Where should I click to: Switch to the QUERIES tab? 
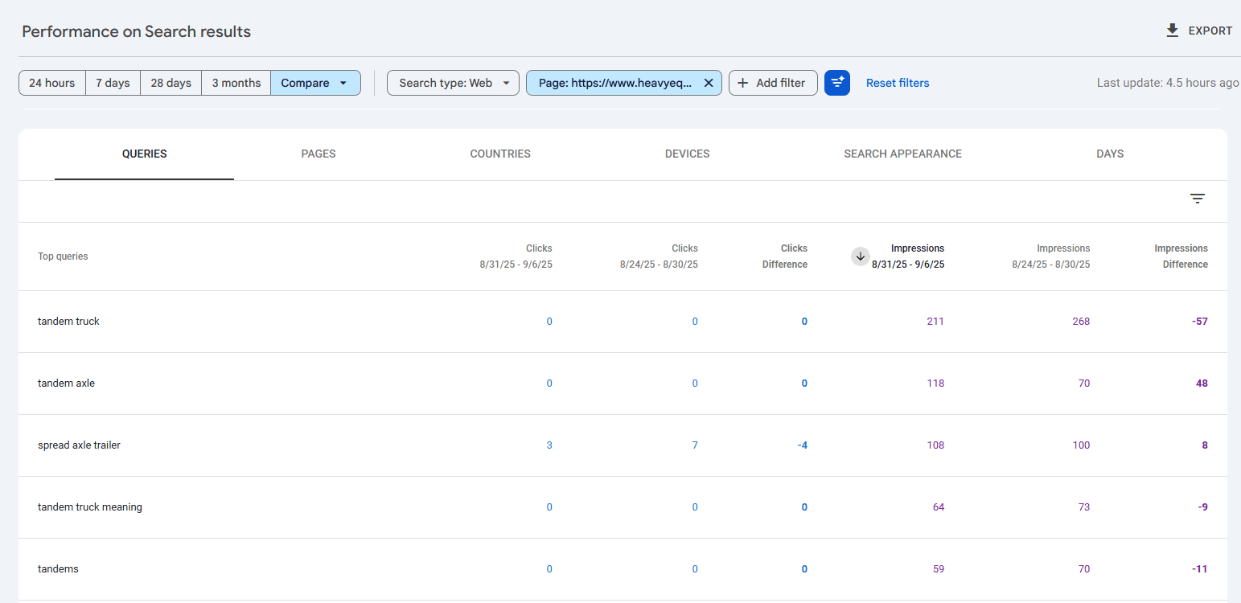145,154
